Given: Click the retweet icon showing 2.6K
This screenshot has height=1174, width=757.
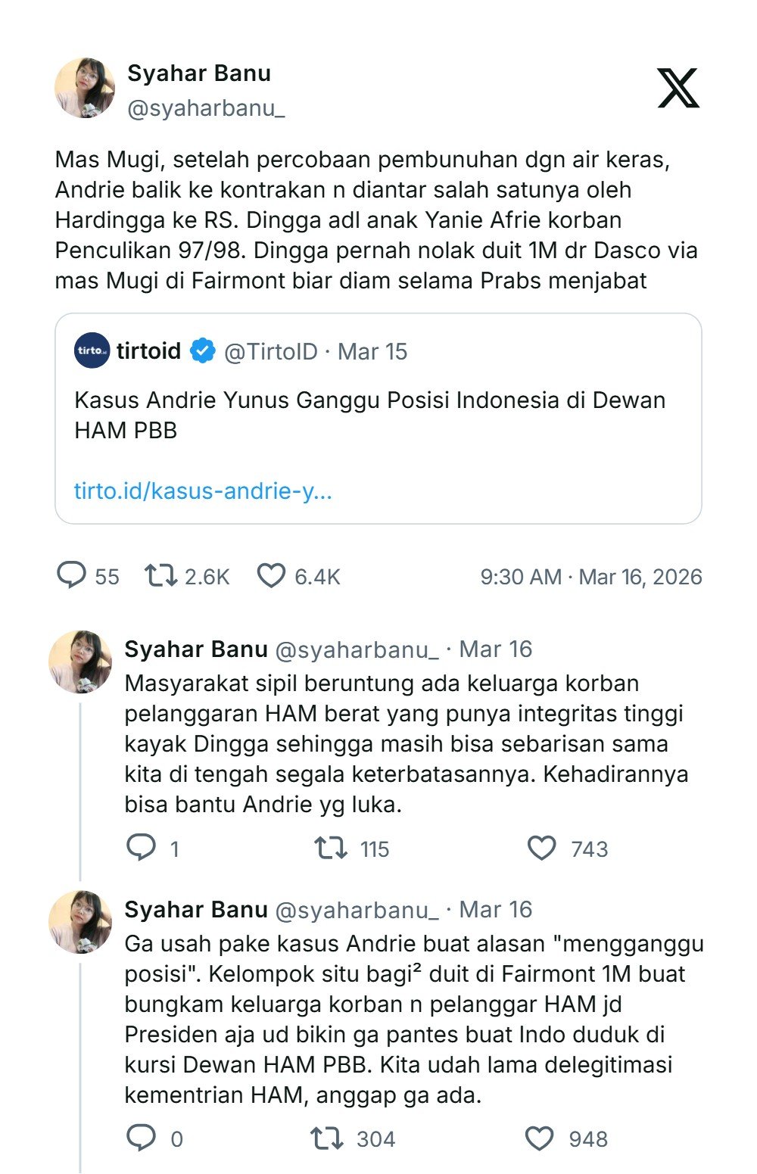Looking at the screenshot, I should coord(160,576).
